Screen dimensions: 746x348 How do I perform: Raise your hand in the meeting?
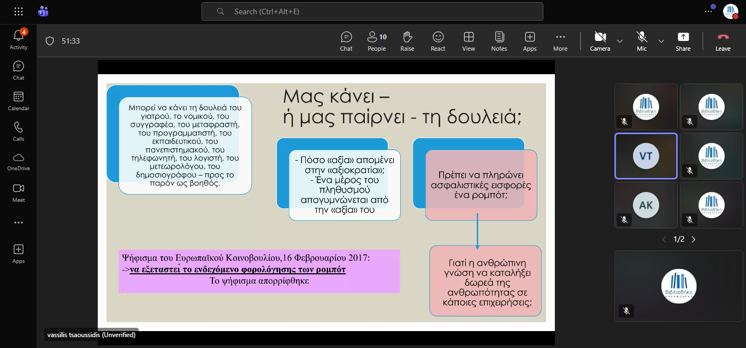click(x=407, y=41)
